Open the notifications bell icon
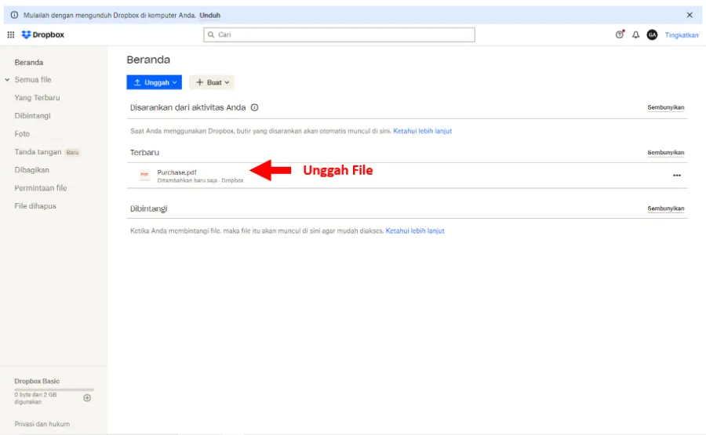 coord(635,34)
